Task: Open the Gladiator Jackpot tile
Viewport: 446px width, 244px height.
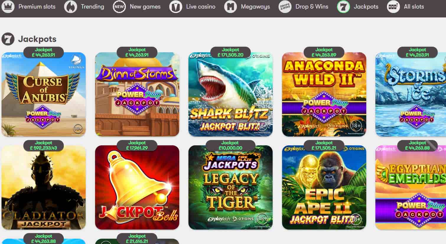Action: (44, 187)
